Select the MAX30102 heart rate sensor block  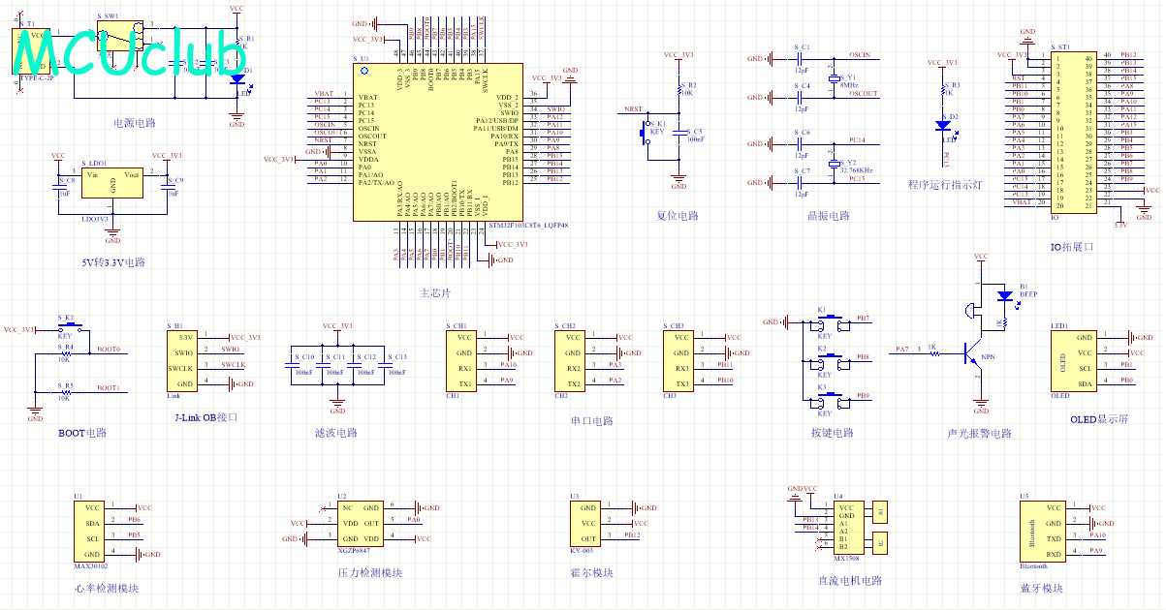pyautogui.click(x=88, y=531)
